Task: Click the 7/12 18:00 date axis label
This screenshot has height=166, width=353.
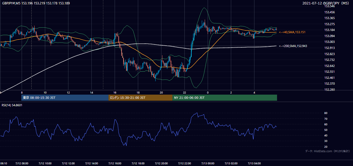Action: tap(138, 164)
